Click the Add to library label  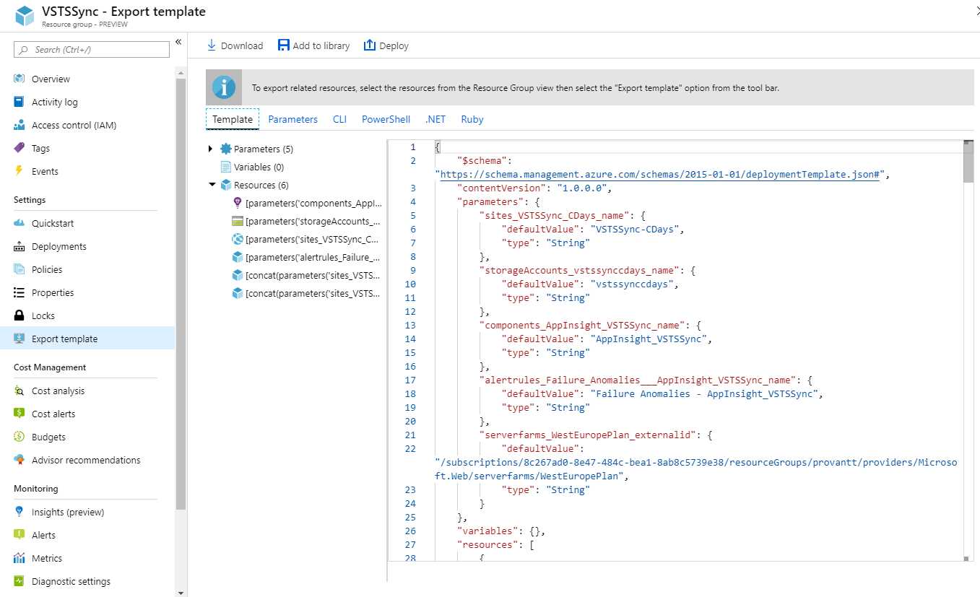point(321,45)
